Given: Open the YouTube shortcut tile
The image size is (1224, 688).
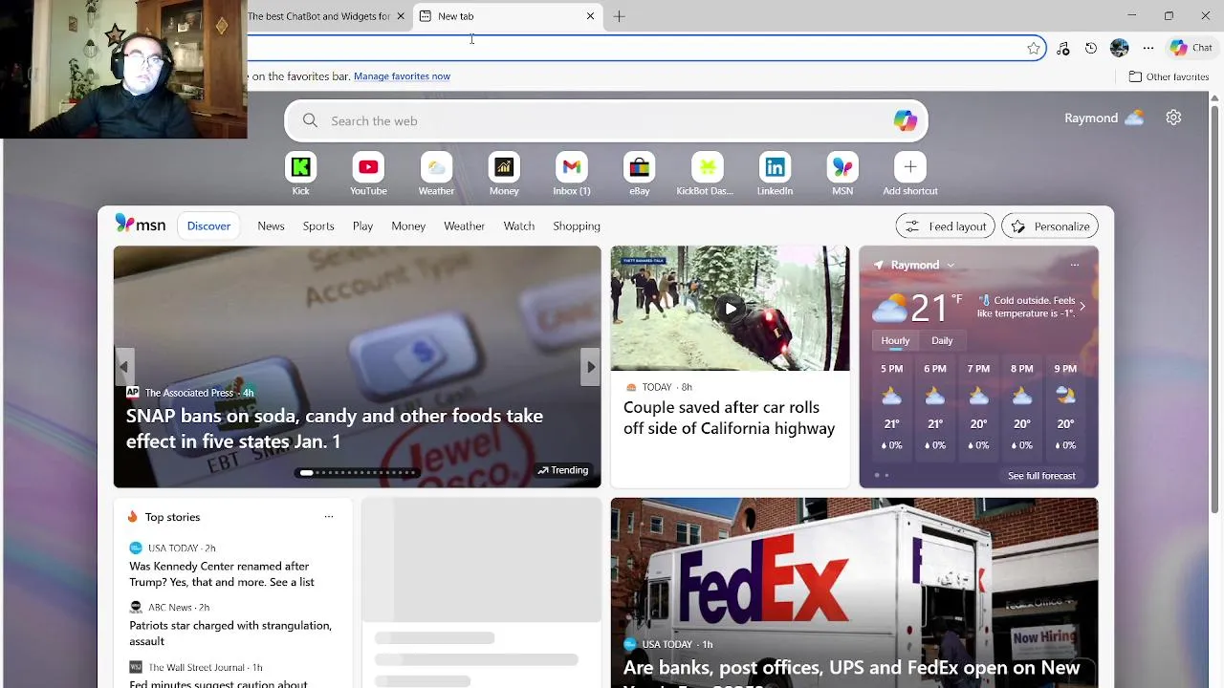Looking at the screenshot, I should [x=368, y=168].
